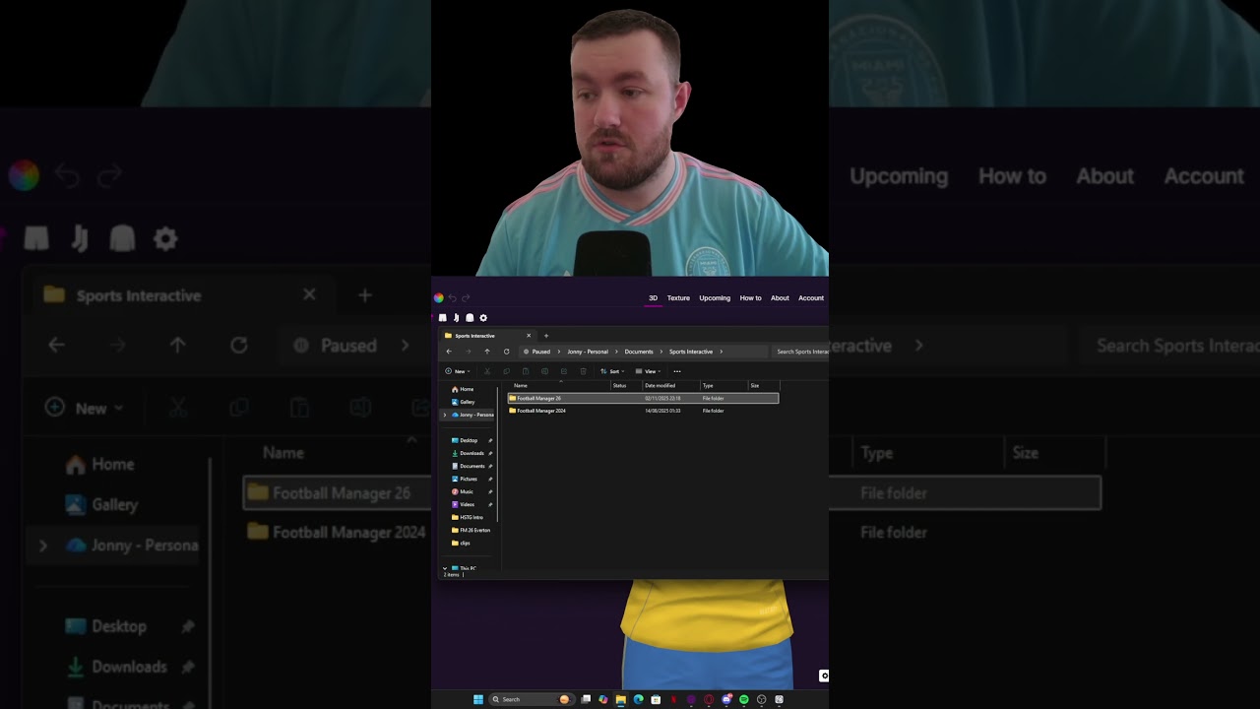1260x709 pixels.
Task: Open Spotify from the taskbar
Action: tap(743, 699)
